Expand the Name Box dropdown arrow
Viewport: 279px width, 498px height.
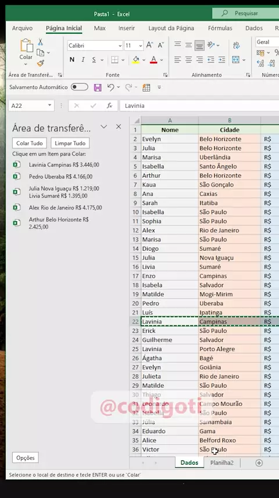50,106
